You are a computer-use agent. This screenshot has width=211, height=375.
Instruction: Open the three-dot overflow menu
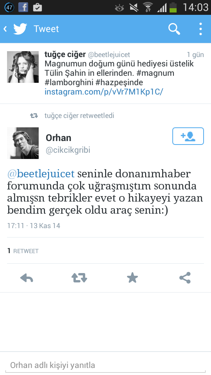(x=200, y=29)
